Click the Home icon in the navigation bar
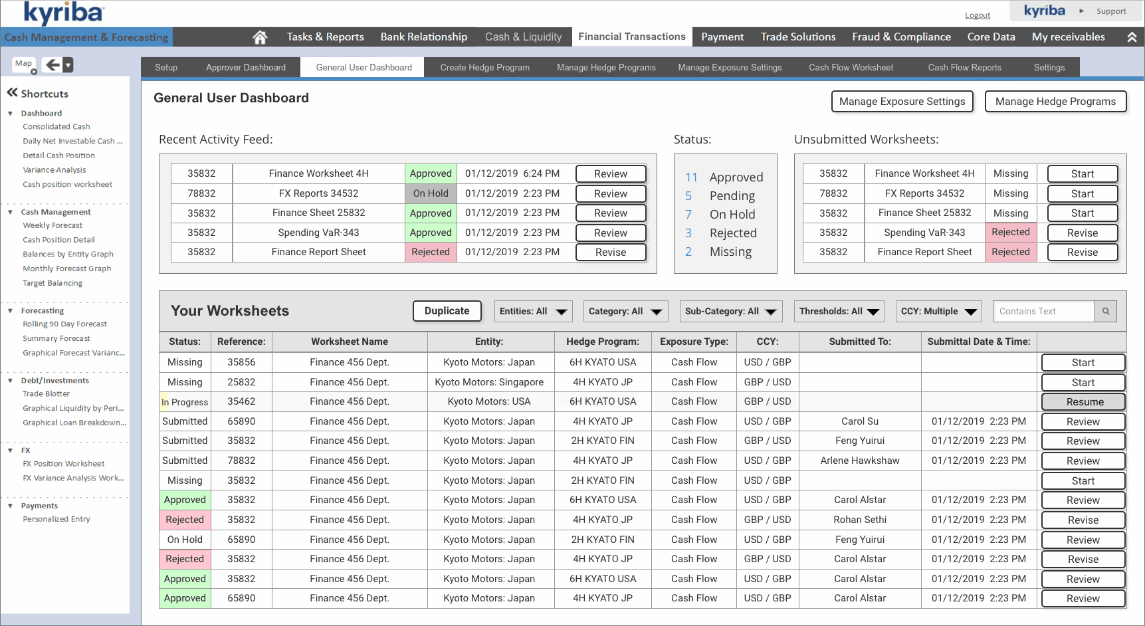This screenshot has width=1145, height=626. coord(260,37)
